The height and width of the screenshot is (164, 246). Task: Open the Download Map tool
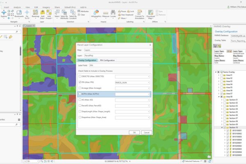coord(150,14)
